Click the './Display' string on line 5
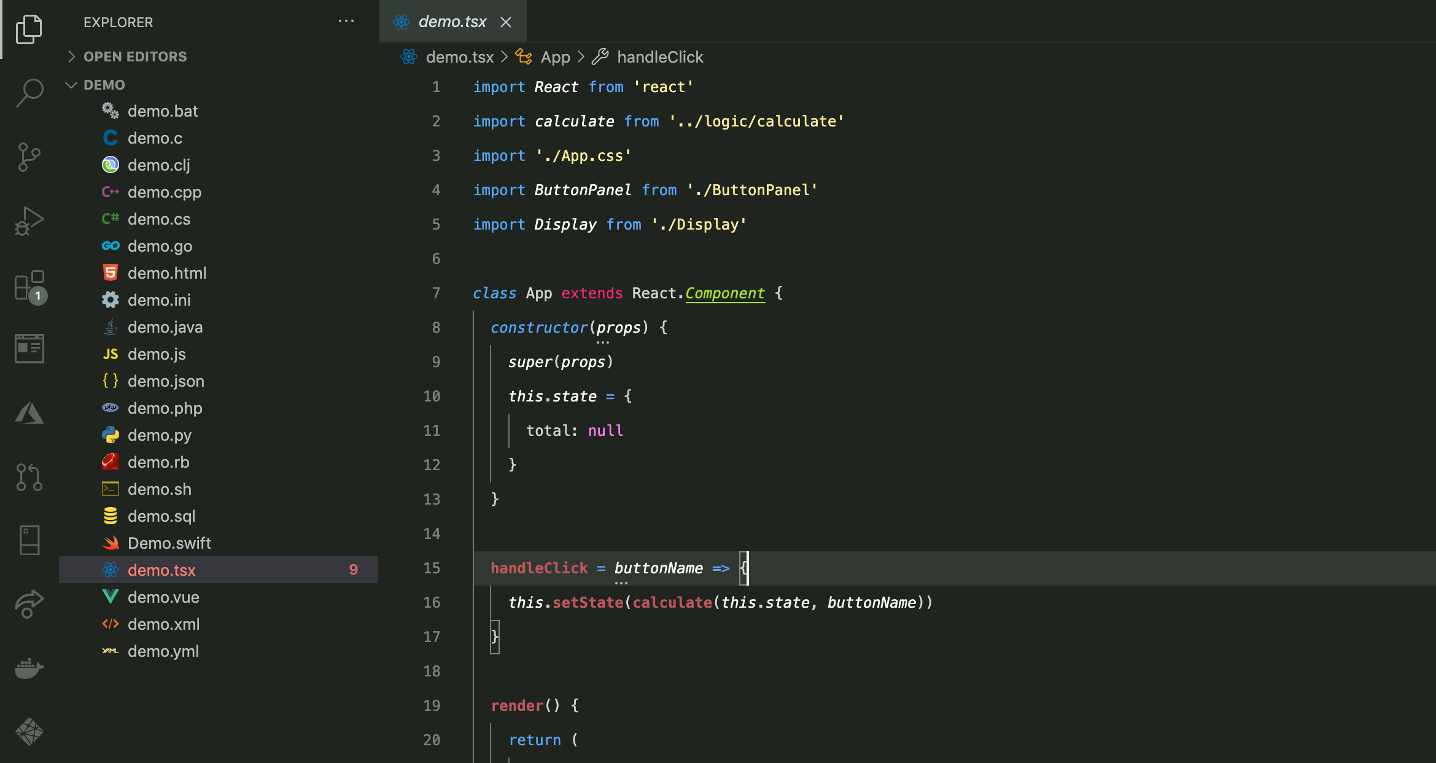This screenshot has height=763, width=1436. (699, 225)
